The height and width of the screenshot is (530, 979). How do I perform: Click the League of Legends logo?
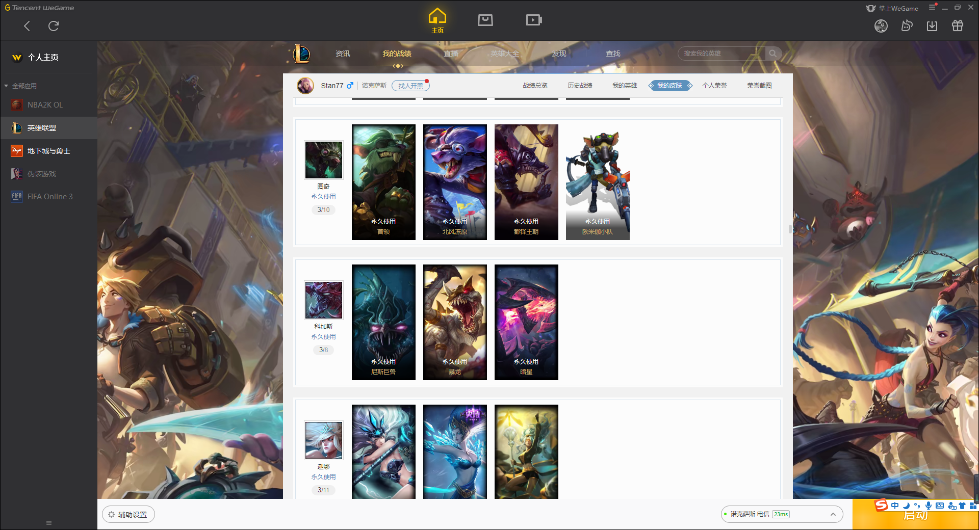(301, 54)
